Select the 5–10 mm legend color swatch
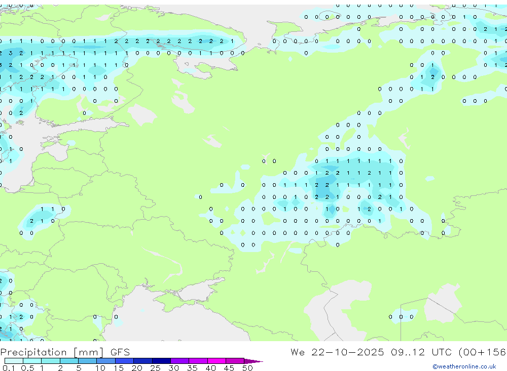 (88, 361)
